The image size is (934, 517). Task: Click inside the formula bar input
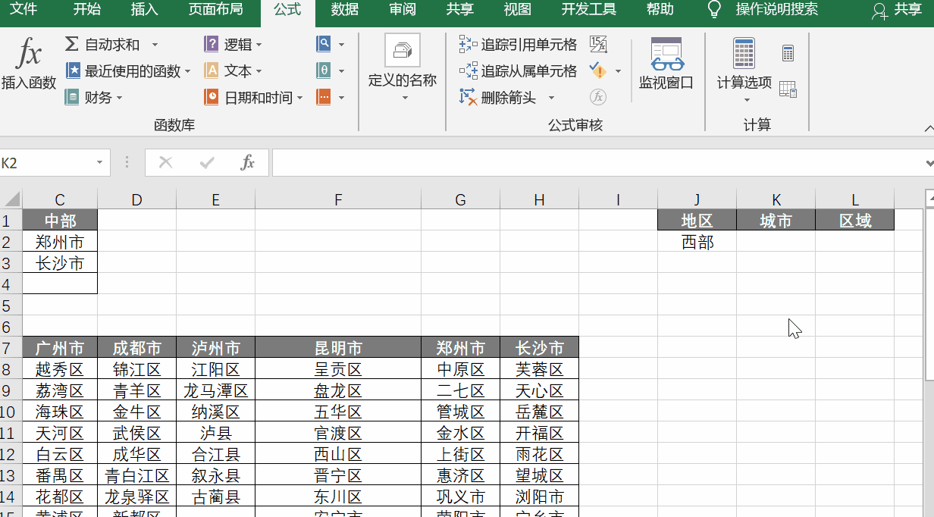[x=597, y=163]
